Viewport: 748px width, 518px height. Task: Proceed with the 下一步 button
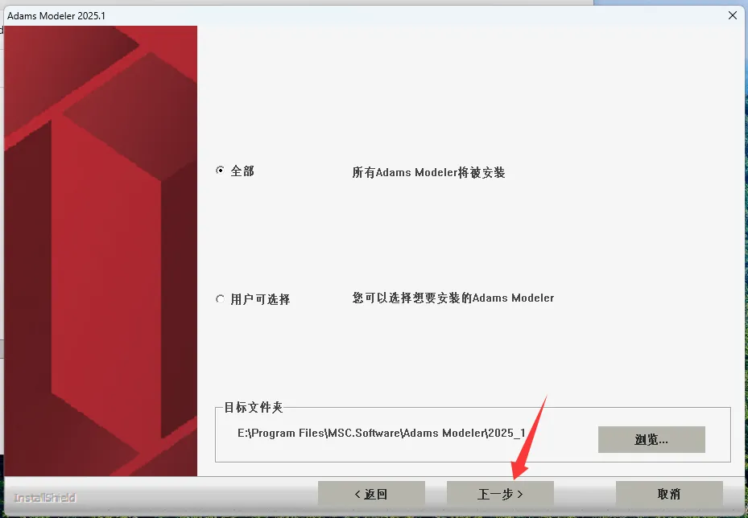(500, 494)
